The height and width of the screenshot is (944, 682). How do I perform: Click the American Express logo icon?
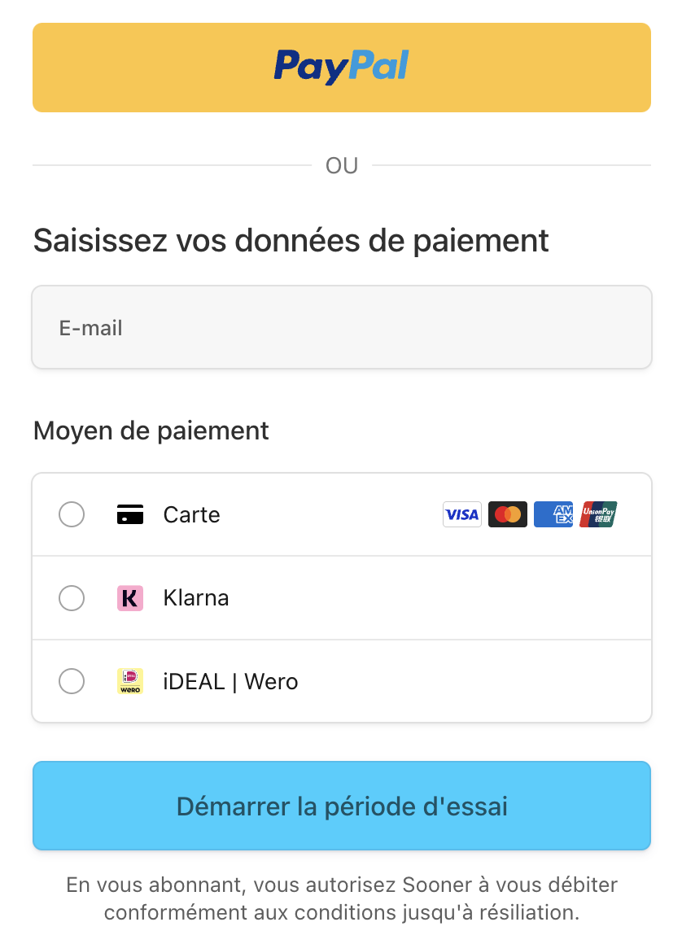click(553, 514)
